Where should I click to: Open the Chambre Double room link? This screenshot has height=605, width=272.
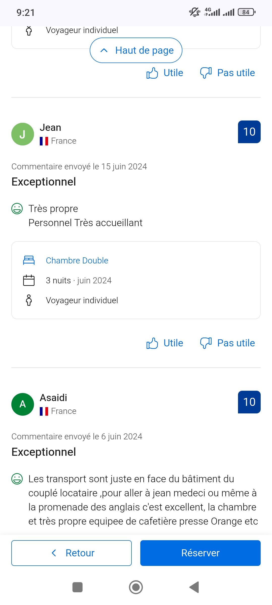(x=77, y=260)
